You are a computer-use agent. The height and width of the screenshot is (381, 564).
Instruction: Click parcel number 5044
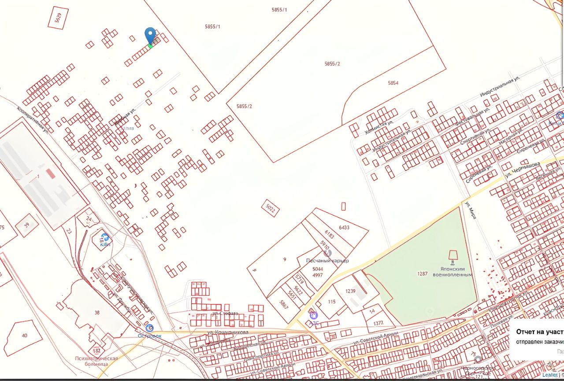317,269
